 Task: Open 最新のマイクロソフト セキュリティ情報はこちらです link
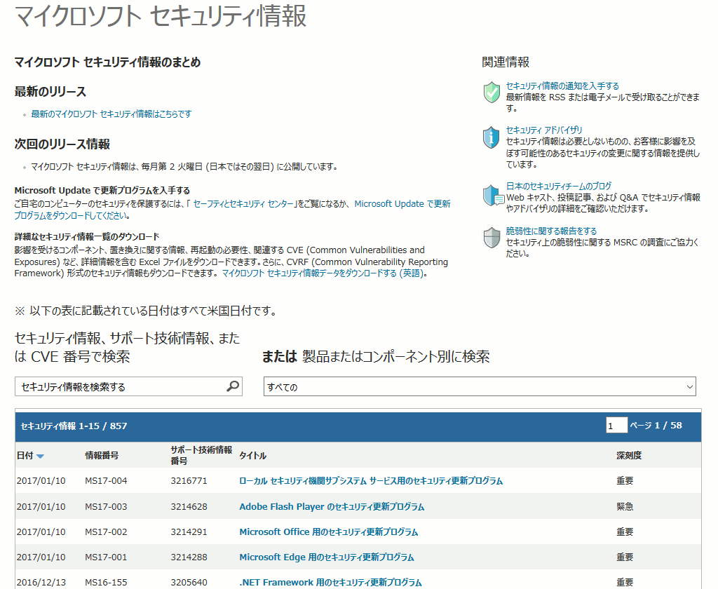point(111,114)
